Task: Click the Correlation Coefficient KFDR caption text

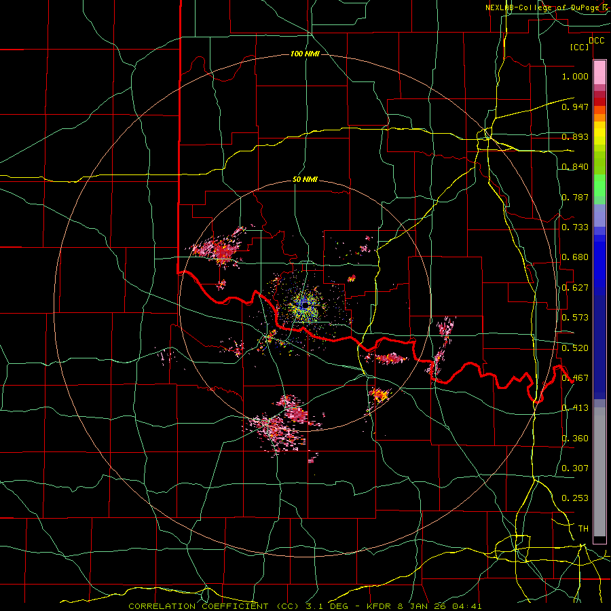Action: (x=305, y=606)
